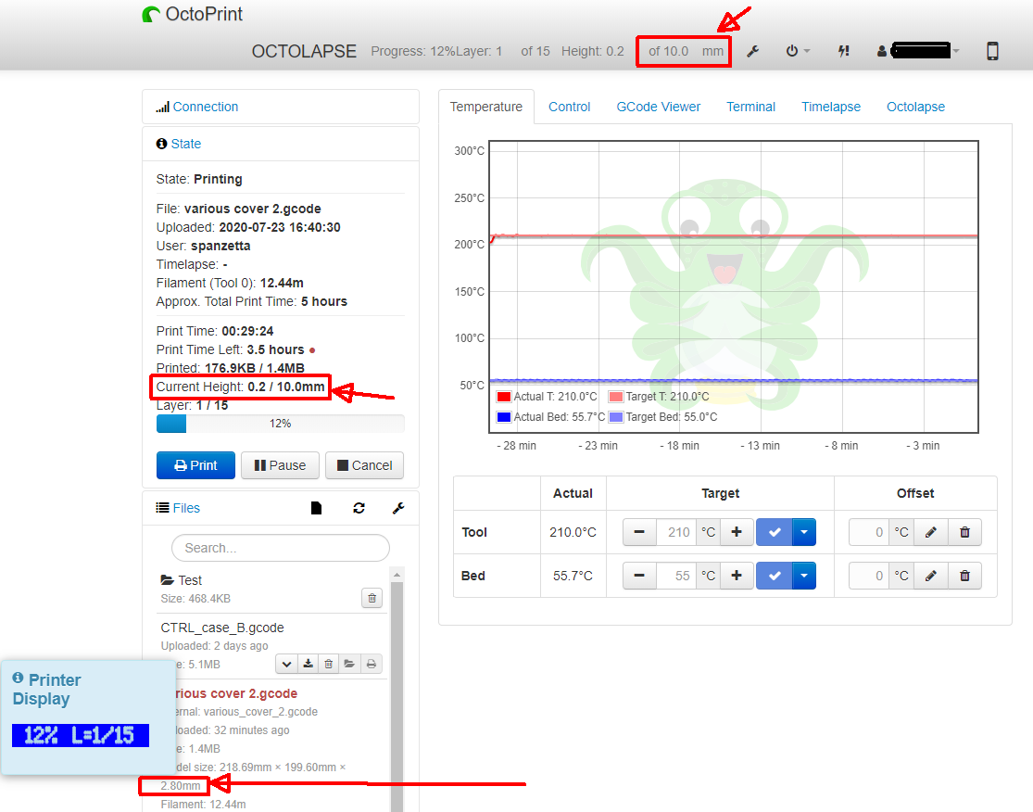Open OctoPrint settings with the wrench icon
Screen dimensions: 1033x812
(753, 51)
